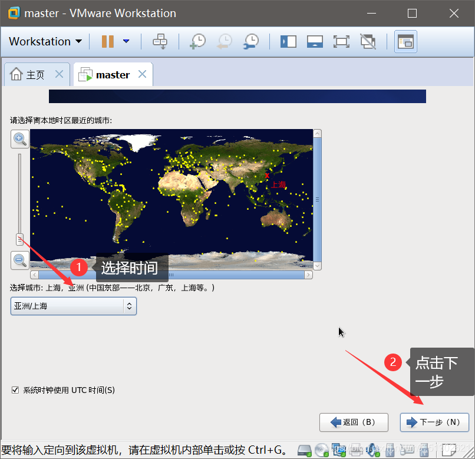Click the sound card status icon

point(373,450)
